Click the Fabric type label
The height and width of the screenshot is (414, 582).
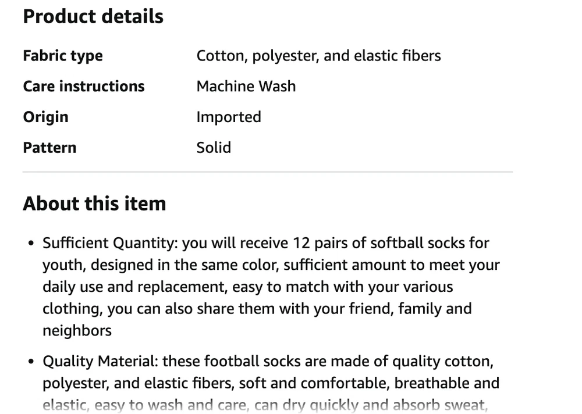coord(63,56)
